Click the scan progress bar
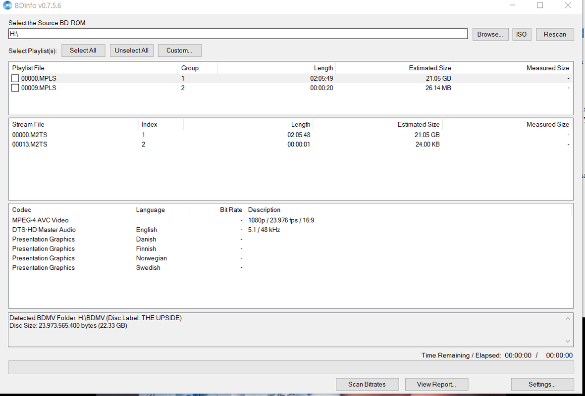585x396 pixels. tap(291, 367)
